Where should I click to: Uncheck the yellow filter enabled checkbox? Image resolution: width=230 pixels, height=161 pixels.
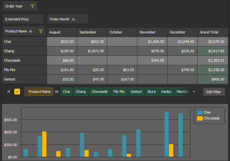coord(17,92)
